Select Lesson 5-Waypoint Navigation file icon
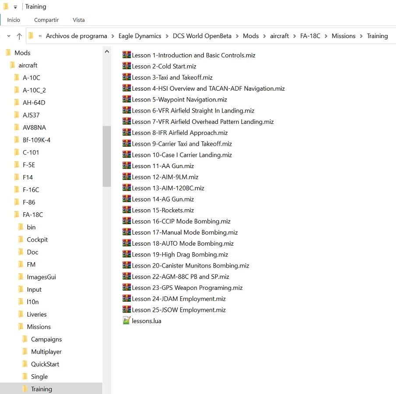The width and height of the screenshot is (396, 394). coord(126,99)
